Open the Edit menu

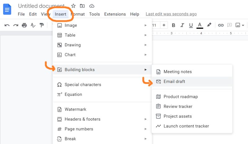click(33, 14)
